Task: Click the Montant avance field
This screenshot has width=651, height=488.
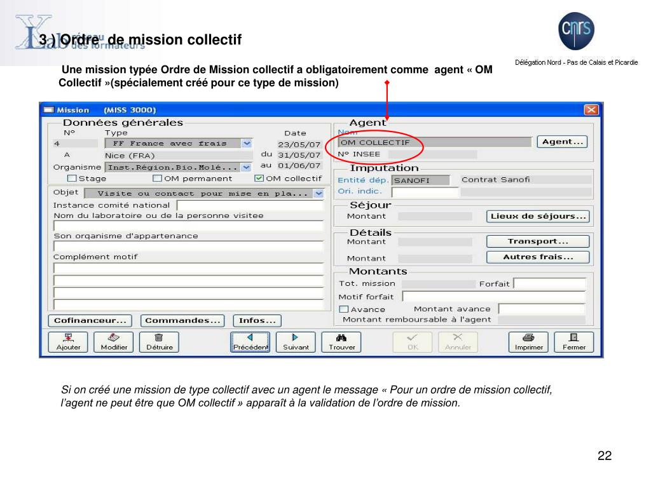Action: (542, 309)
